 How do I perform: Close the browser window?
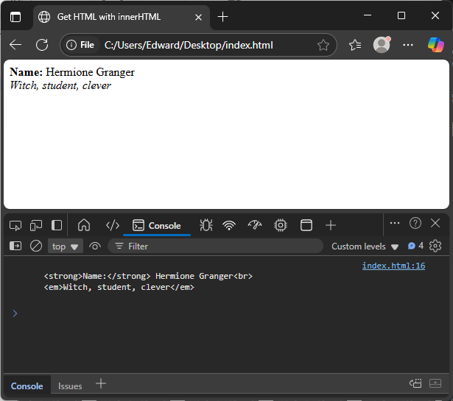pyautogui.click(x=435, y=15)
